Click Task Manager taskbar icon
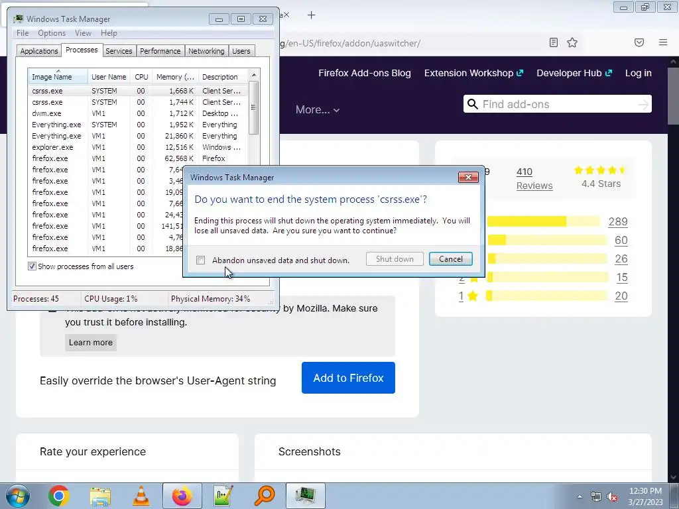 (305, 496)
